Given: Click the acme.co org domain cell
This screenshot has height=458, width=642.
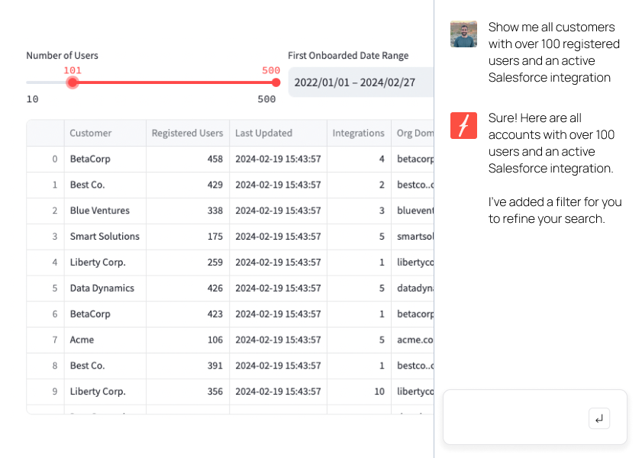Looking at the screenshot, I should coord(415,340).
